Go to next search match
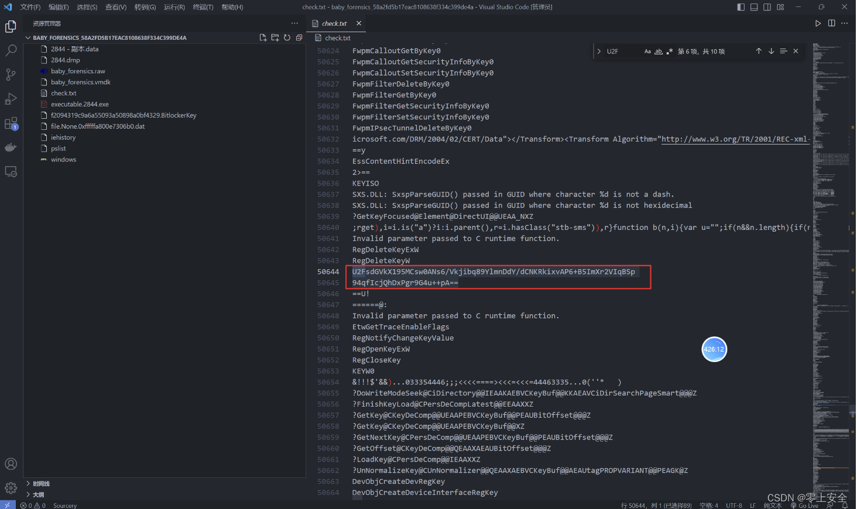857x509 pixels. click(771, 51)
